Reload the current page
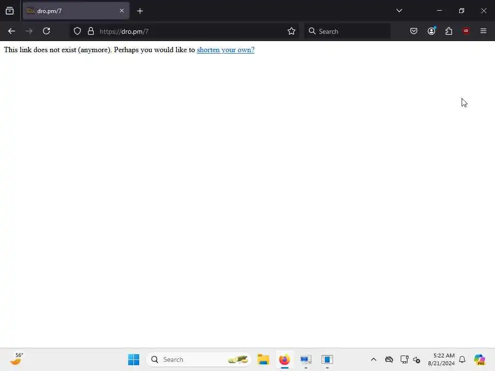Viewport: 495px width, 371px height. tap(46, 31)
